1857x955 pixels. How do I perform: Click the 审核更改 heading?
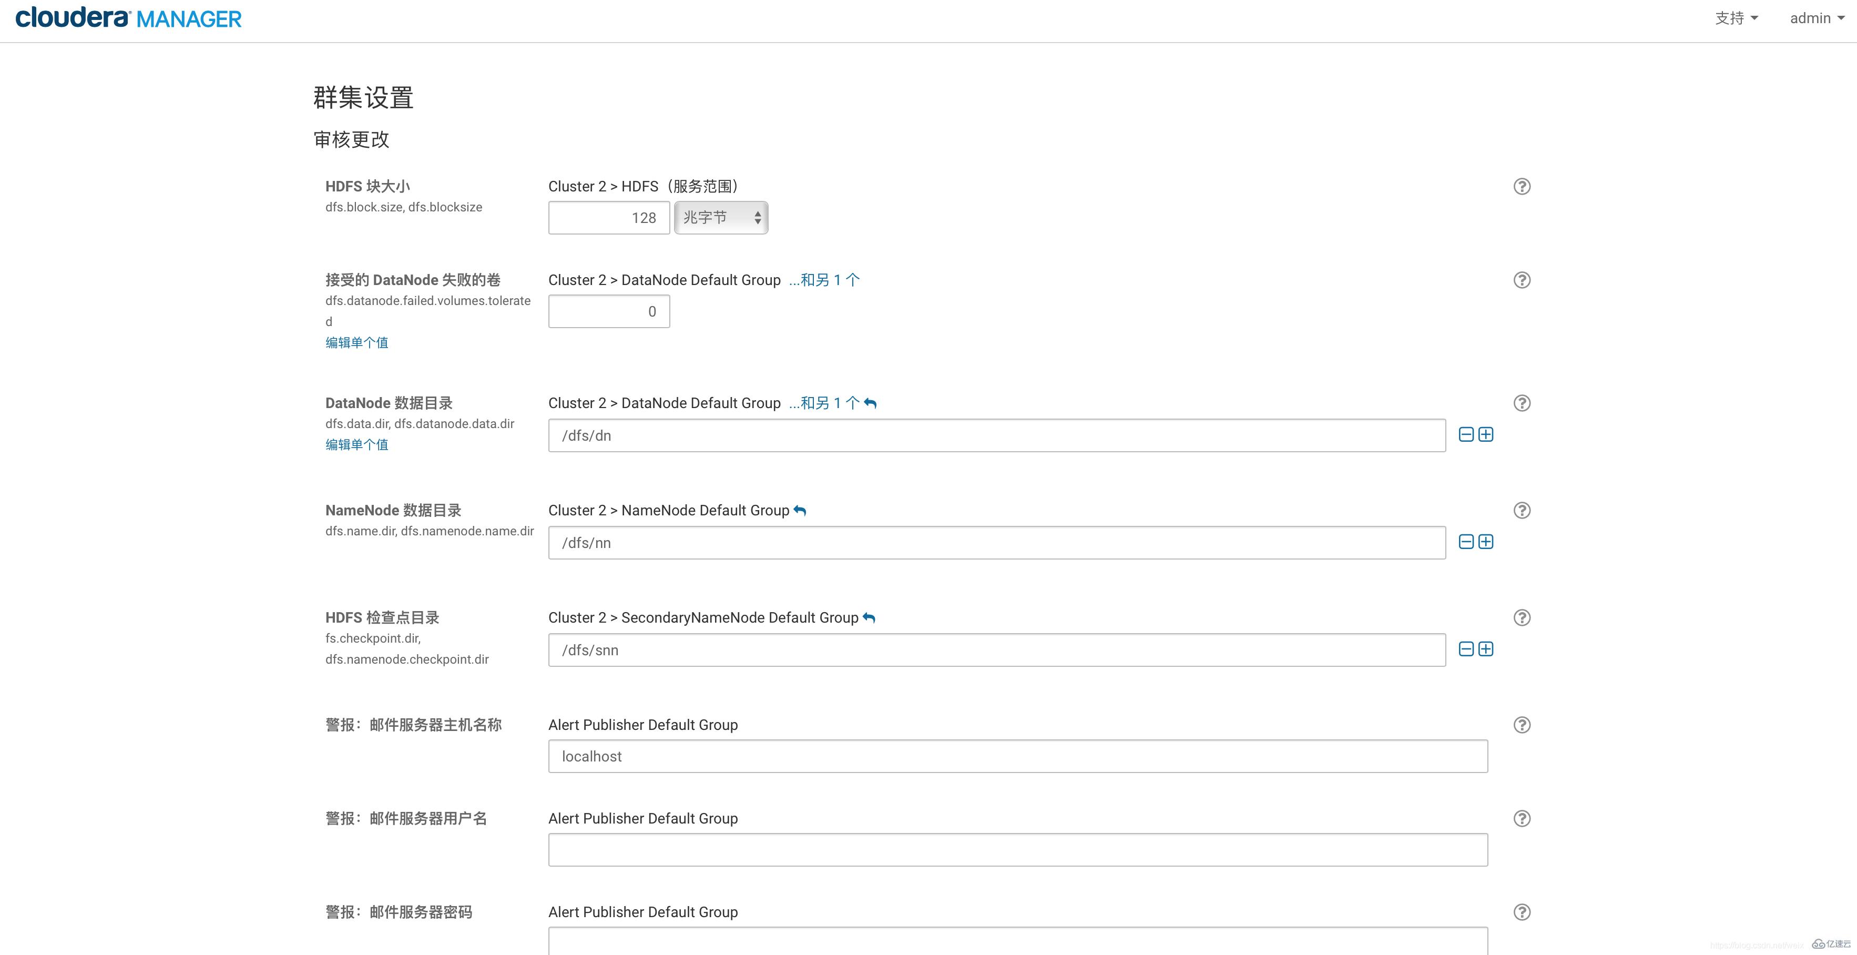pyautogui.click(x=351, y=139)
